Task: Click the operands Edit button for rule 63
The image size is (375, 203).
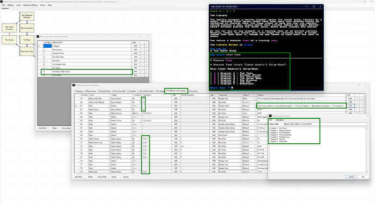Action: pyautogui.click(x=176, y=113)
